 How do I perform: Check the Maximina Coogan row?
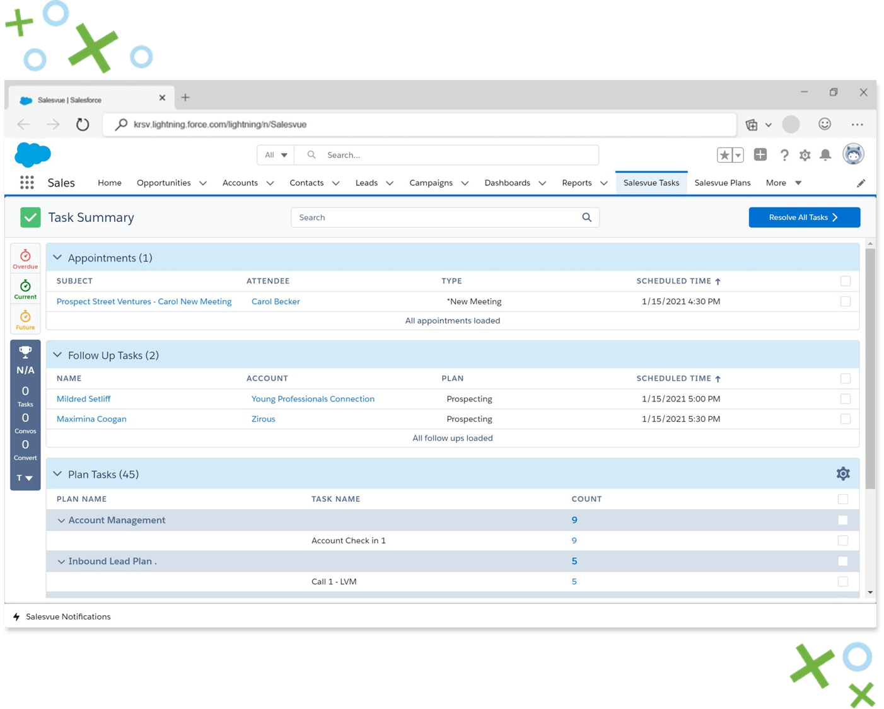[x=846, y=419]
